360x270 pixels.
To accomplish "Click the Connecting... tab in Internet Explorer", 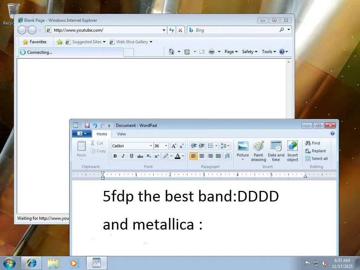I will (x=71, y=52).
